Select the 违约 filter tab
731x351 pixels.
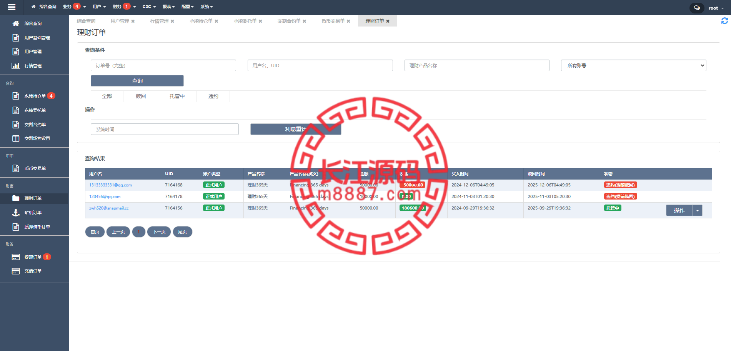click(x=213, y=96)
